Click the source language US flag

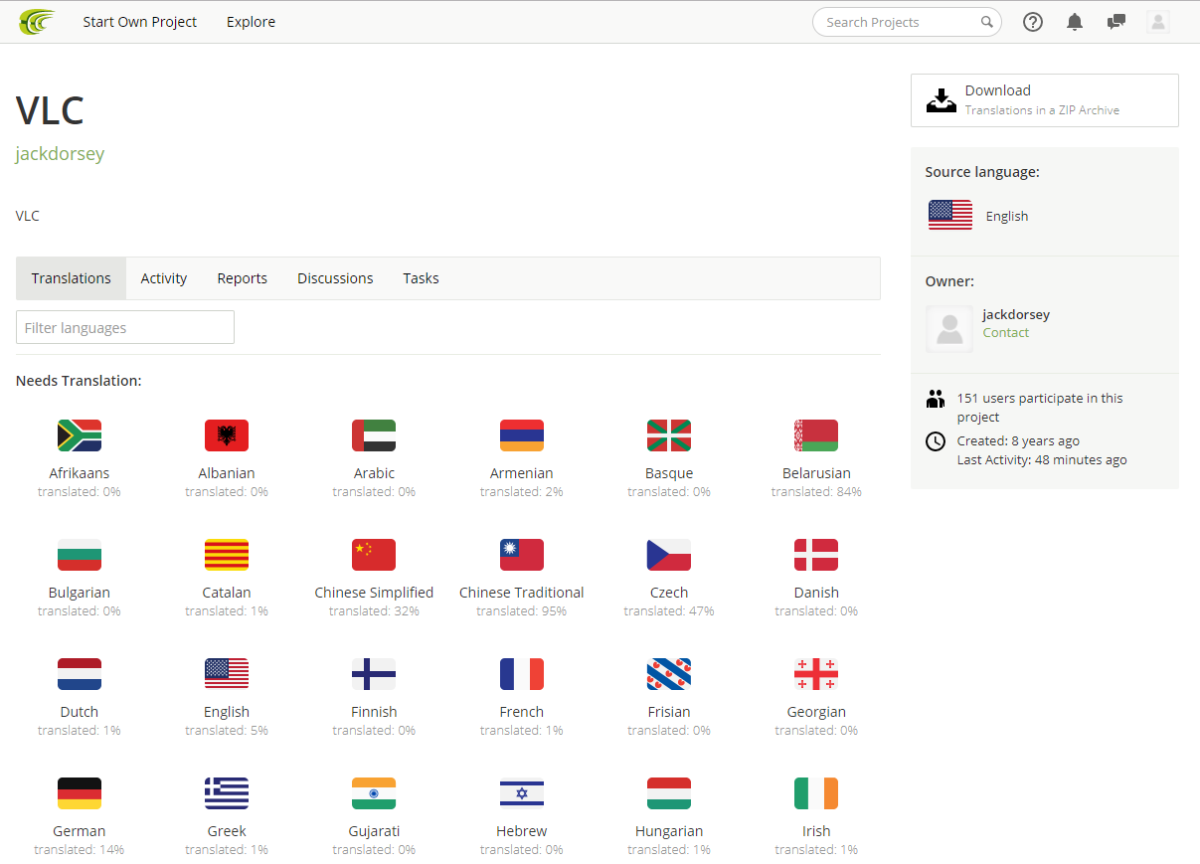point(950,216)
